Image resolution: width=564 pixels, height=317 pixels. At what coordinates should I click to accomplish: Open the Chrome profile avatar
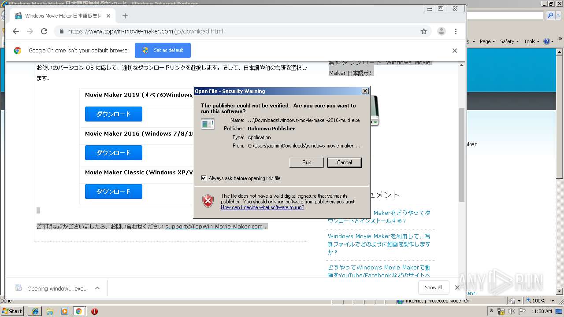[441, 31]
